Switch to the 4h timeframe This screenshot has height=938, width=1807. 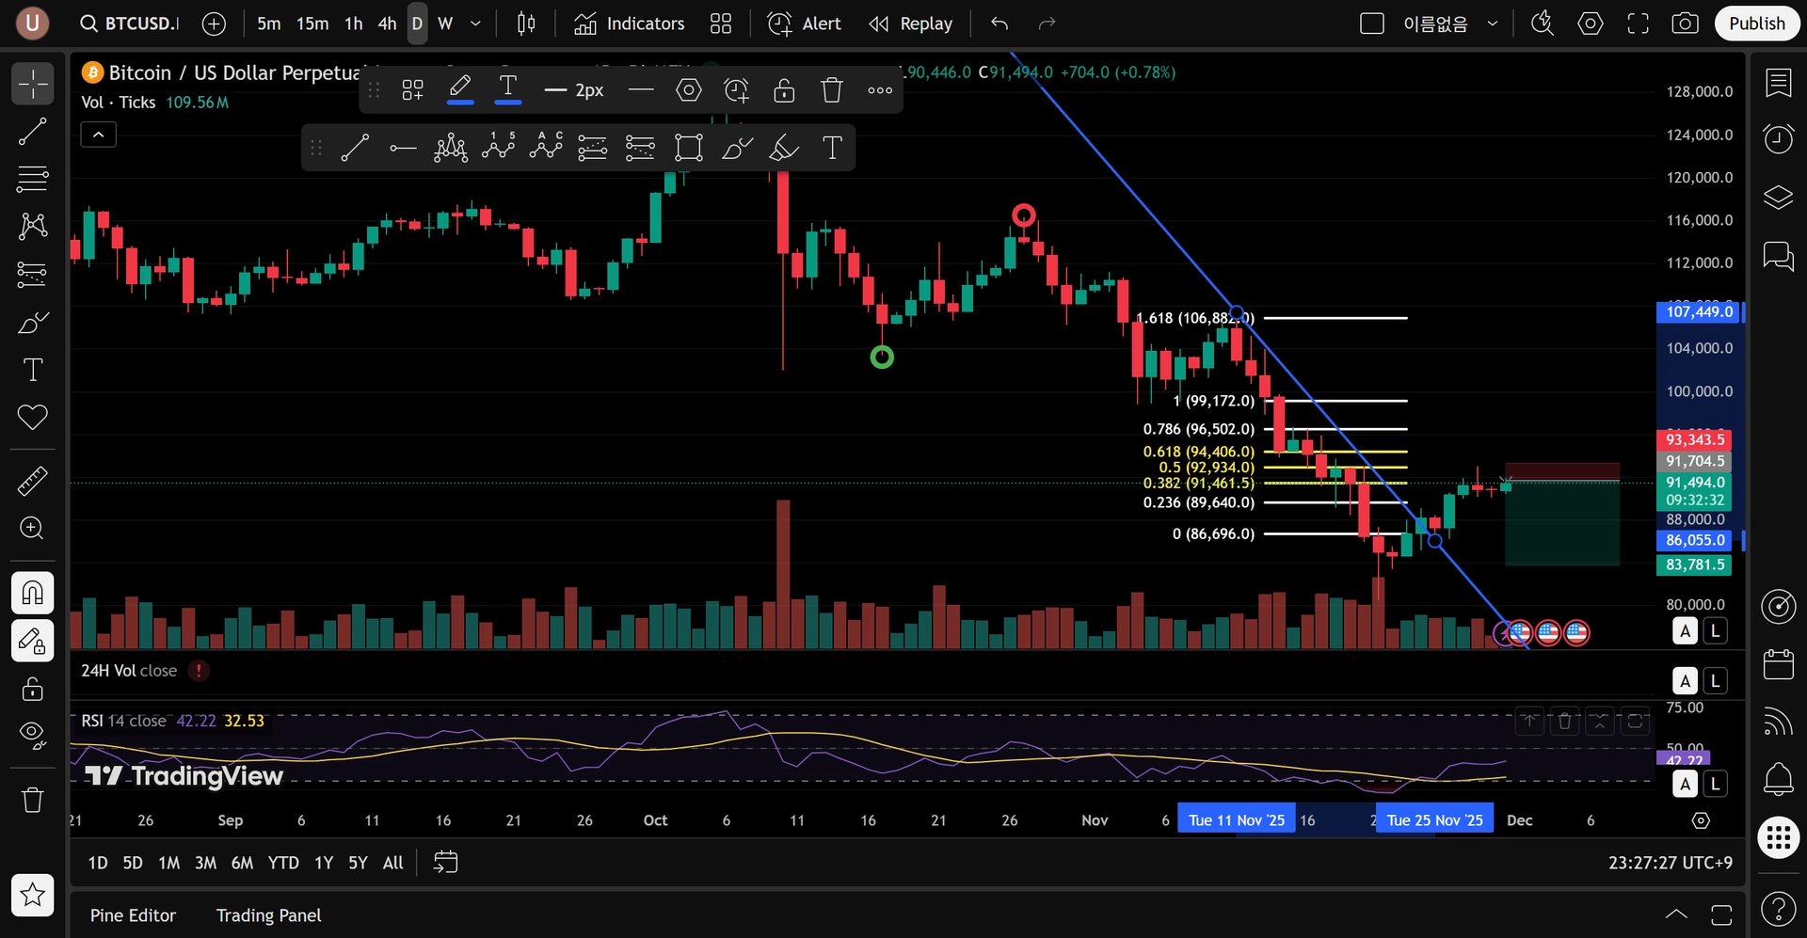tap(387, 24)
